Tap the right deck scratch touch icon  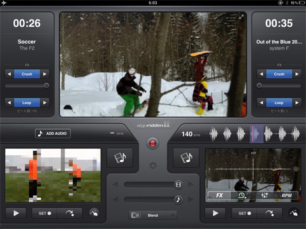coord(294,213)
